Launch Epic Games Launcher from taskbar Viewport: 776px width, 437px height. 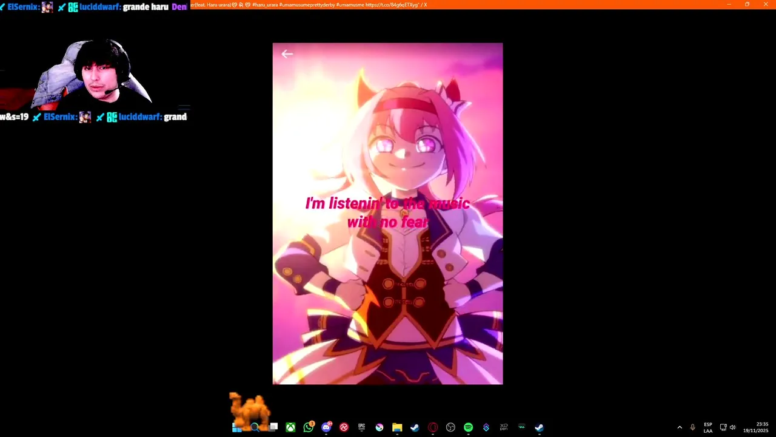tap(362, 427)
